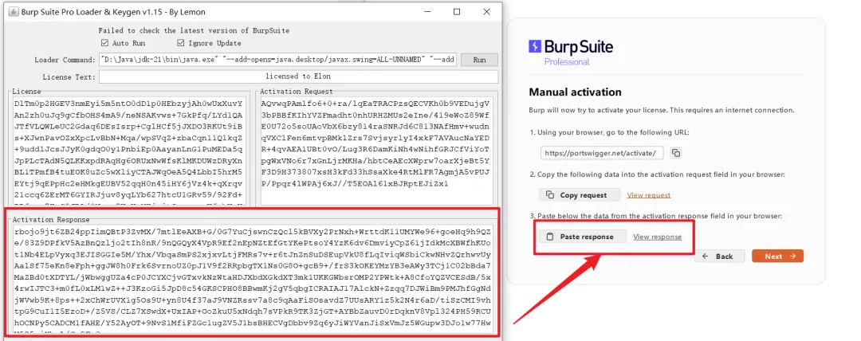The image size is (861, 341).
Task: Click the copy URL icon beside portswigger.net link
Action: pos(676,153)
